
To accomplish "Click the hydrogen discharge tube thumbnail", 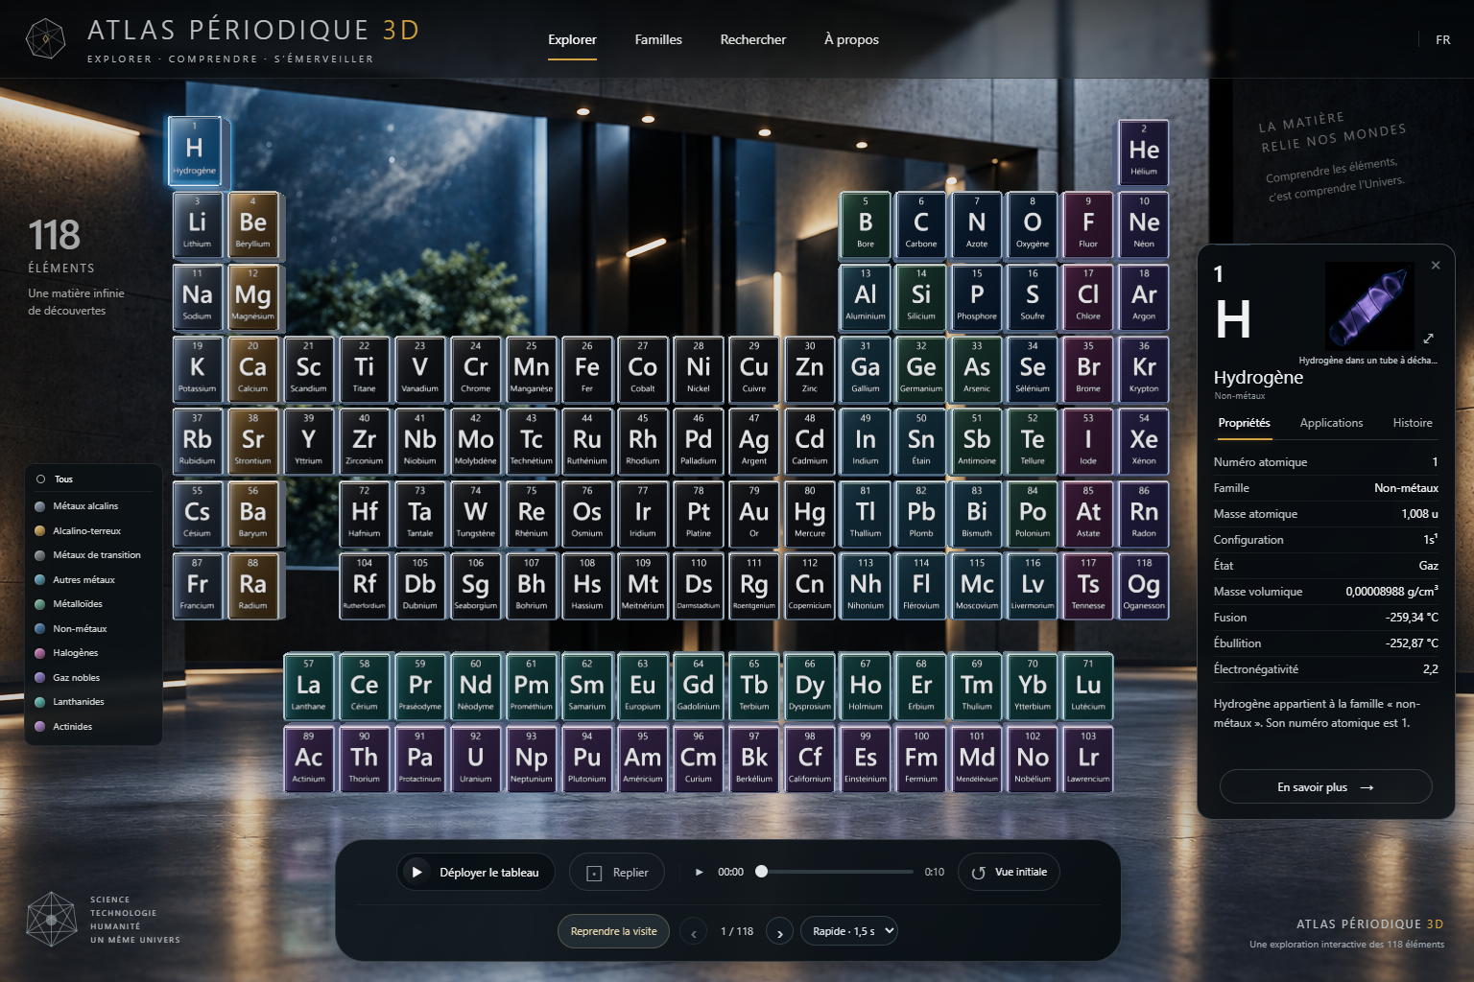I will 1369,306.
